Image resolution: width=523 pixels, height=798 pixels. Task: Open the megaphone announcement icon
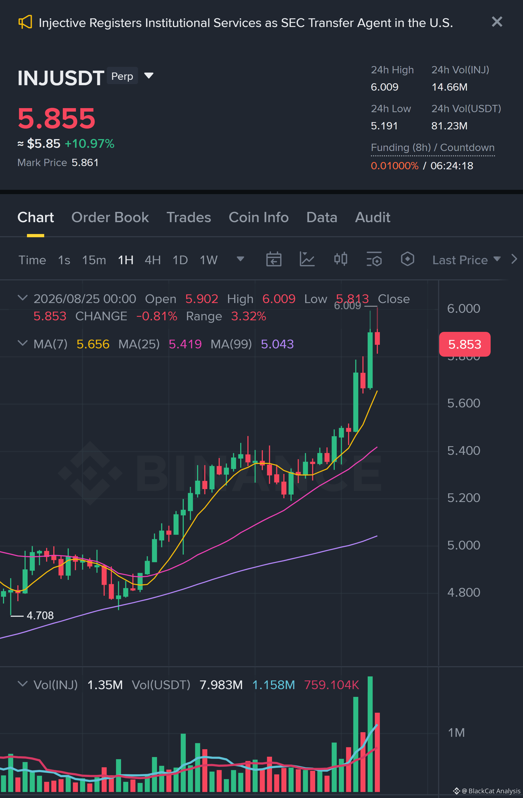[25, 22]
